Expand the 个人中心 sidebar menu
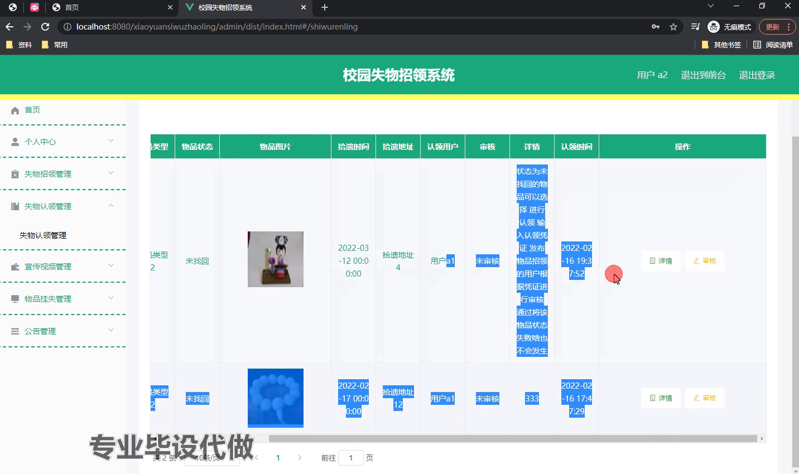Screen dimensions: 799x474 pos(62,142)
